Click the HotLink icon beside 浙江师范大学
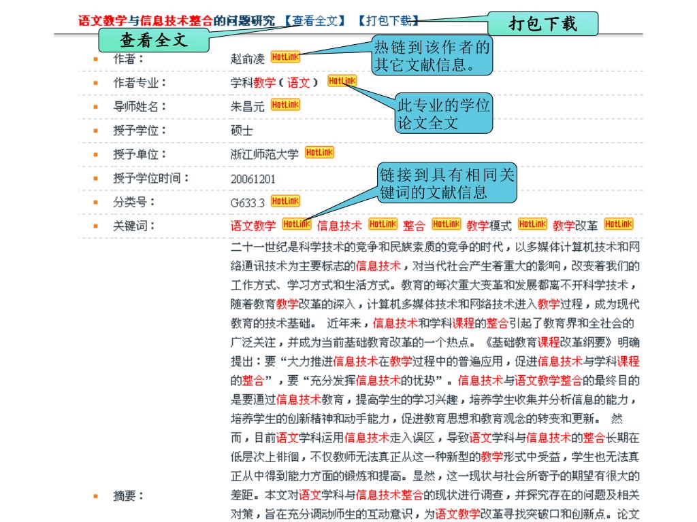This screenshot has height=522, width=697. (x=319, y=153)
